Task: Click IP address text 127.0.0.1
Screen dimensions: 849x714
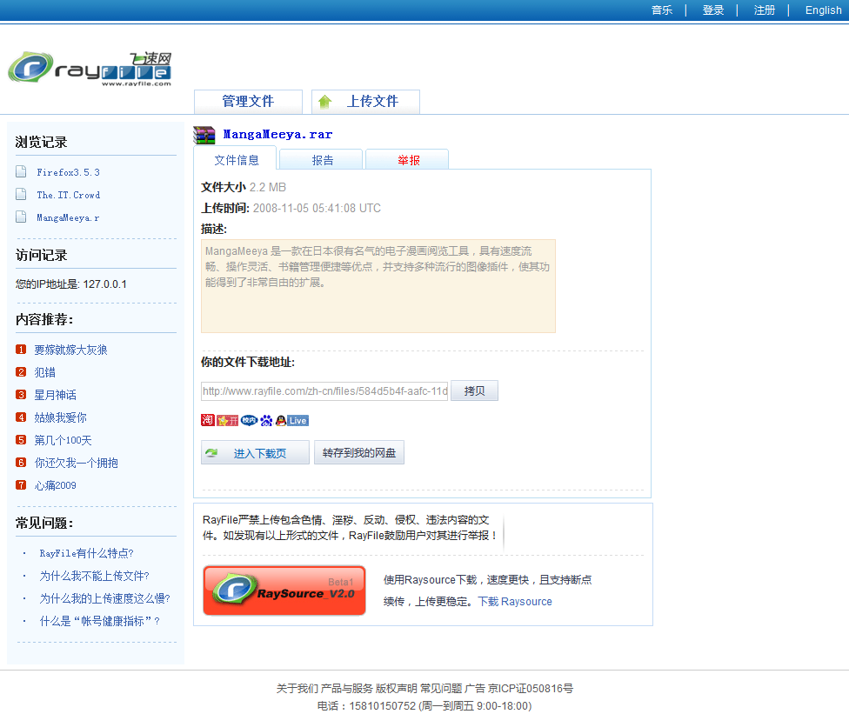Action: (104, 284)
